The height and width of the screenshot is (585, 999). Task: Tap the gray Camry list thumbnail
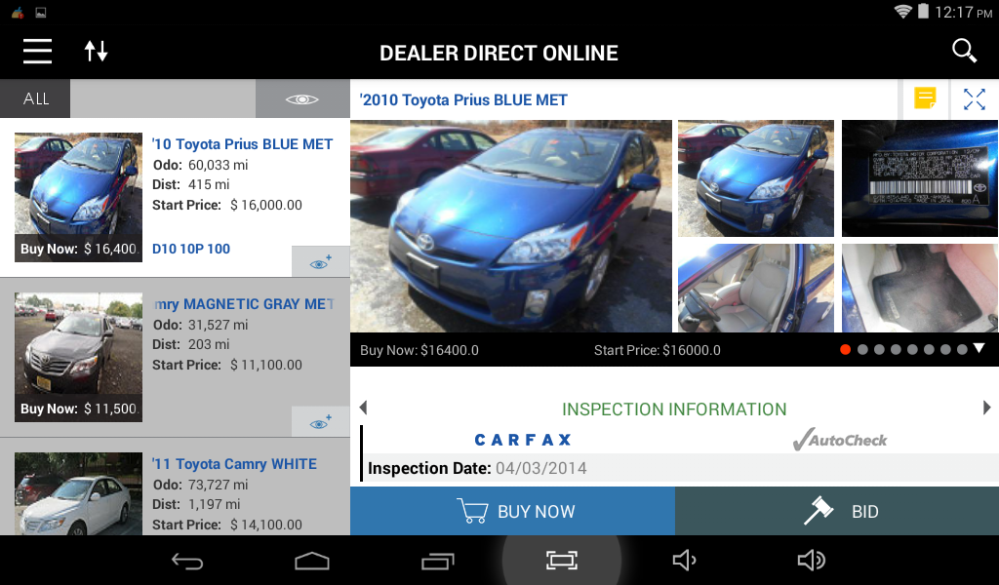coord(78,357)
